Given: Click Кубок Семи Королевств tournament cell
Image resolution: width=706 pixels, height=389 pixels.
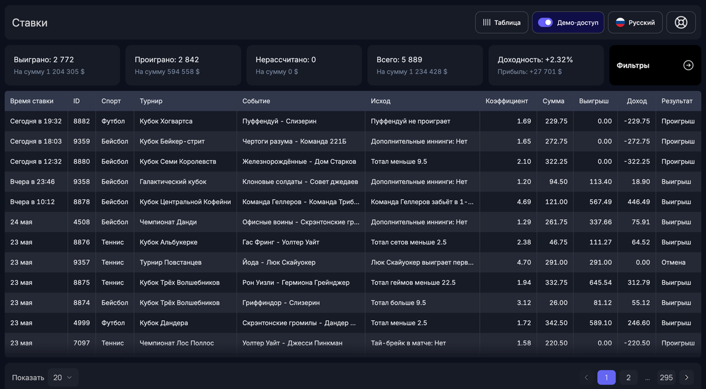Looking at the screenshot, I should pyautogui.click(x=178, y=162).
